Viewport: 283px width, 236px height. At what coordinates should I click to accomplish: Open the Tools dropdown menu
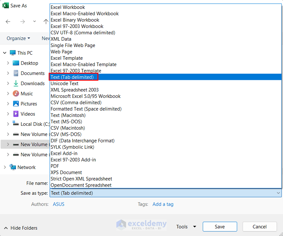[x=186, y=226]
